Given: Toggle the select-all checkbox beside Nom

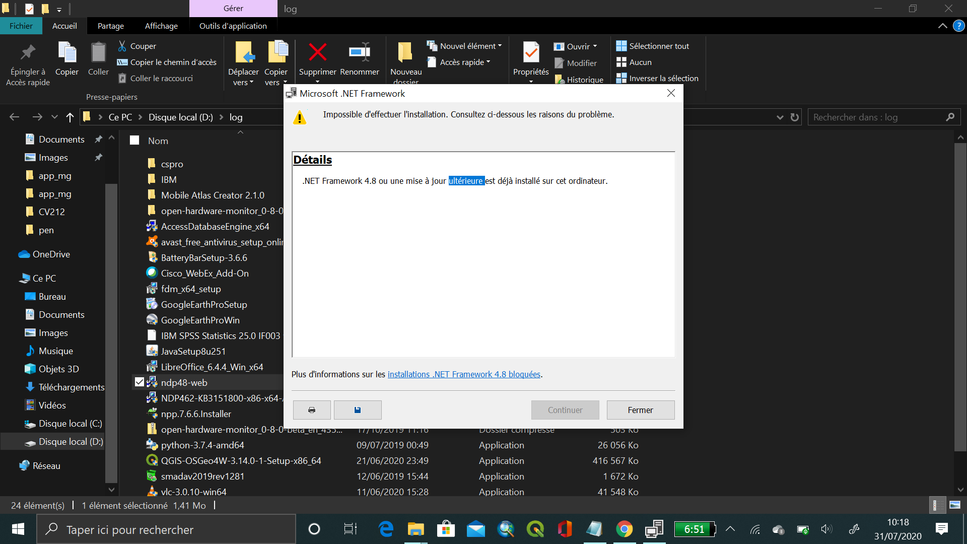Looking at the screenshot, I should (x=134, y=140).
